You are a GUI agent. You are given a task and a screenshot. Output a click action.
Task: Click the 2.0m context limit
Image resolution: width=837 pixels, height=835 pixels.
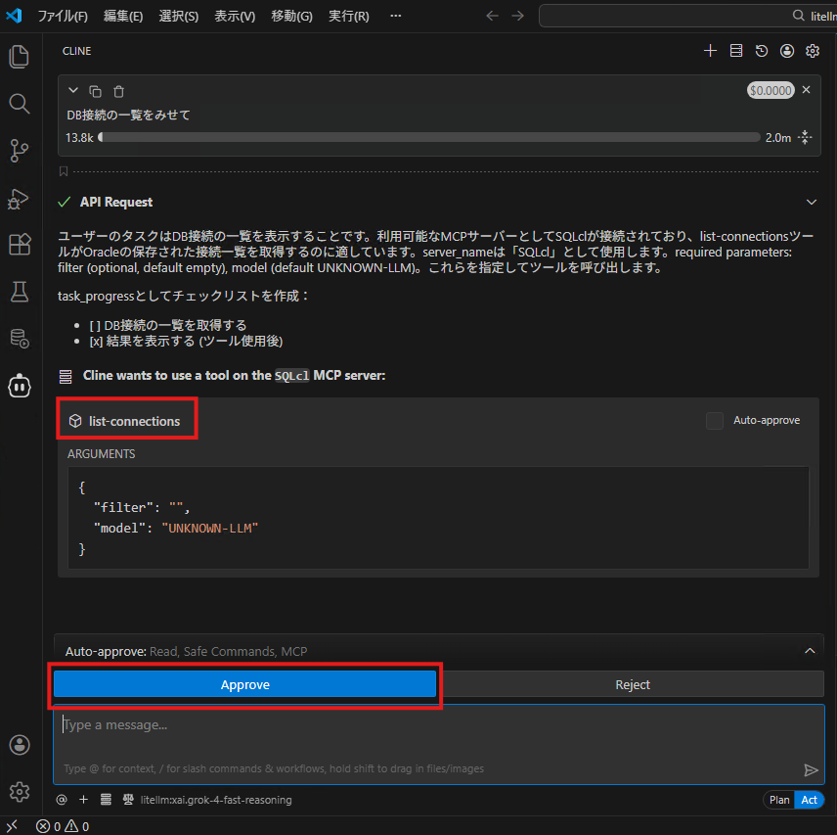tap(777, 138)
